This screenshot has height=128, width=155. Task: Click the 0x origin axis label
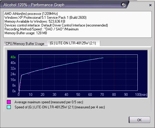click(14, 91)
